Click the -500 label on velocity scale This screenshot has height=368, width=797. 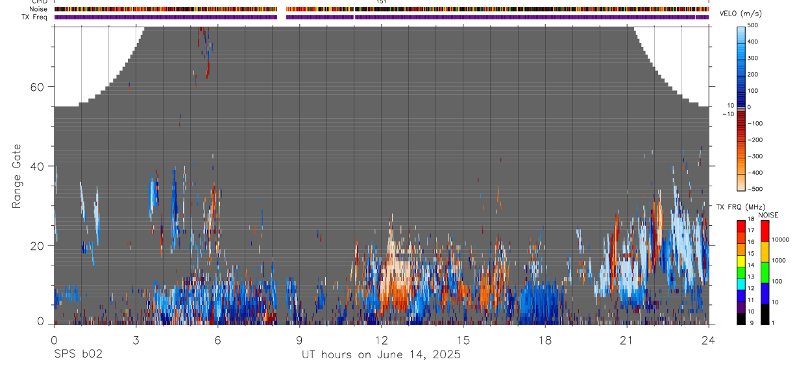(x=755, y=190)
